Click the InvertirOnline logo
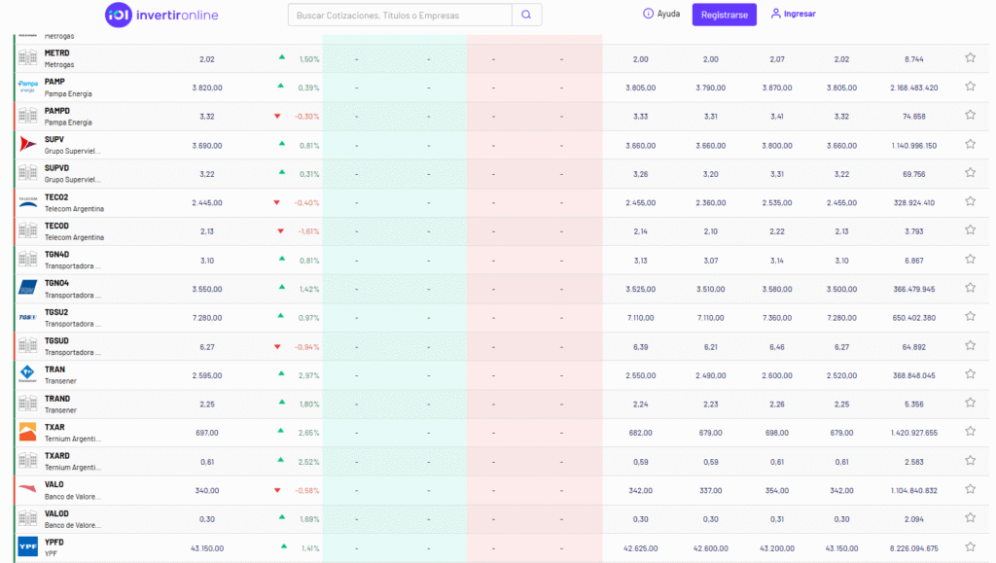This screenshot has height=563, width=996. pyautogui.click(x=161, y=15)
